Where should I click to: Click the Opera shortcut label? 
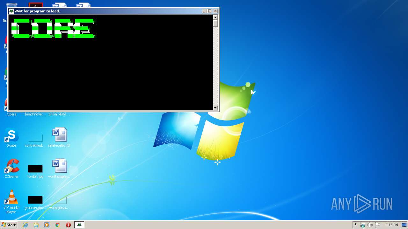[11, 114]
